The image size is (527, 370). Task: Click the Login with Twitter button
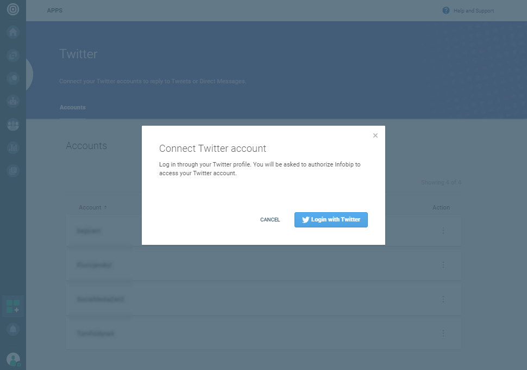[331, 220]
